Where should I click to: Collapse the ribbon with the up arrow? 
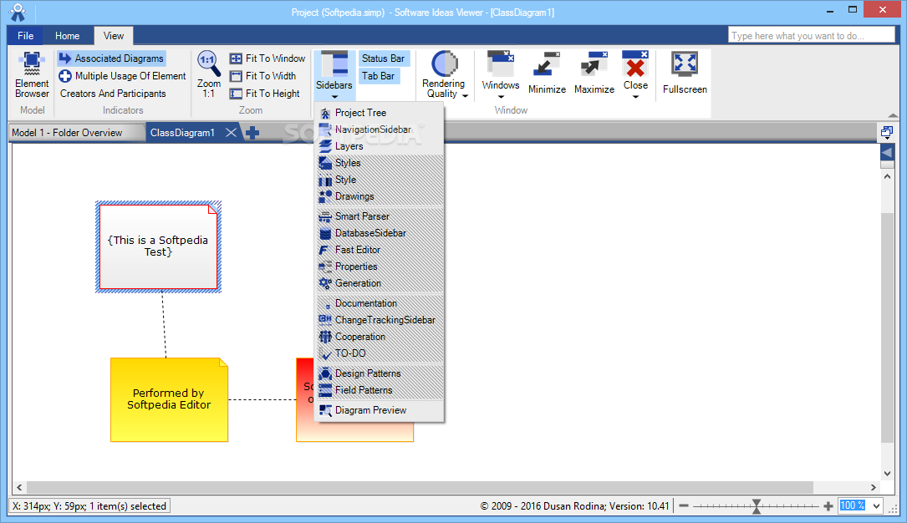893,115
